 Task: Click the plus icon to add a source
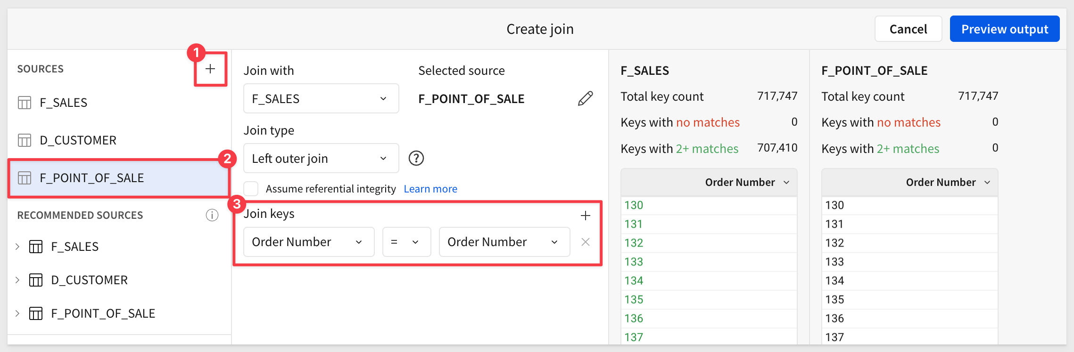tap(210, 69)
